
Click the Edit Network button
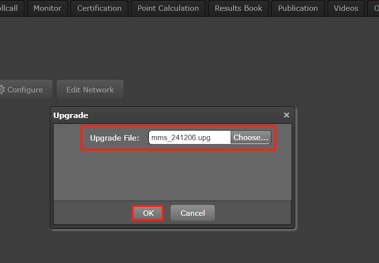pos(90,90)
